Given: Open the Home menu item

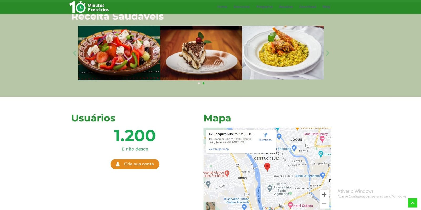Looking at the screenshot, I should pyautogui.click(x=222, y=7).
